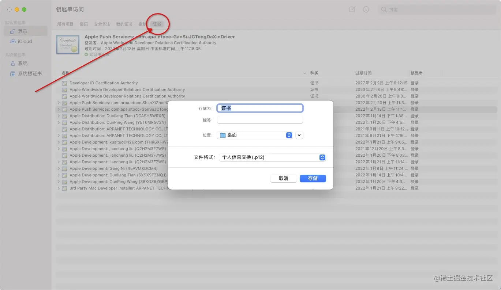501x290 pixels.
Task: Sort list by 过期时间 column header
Action: [363, 73]
